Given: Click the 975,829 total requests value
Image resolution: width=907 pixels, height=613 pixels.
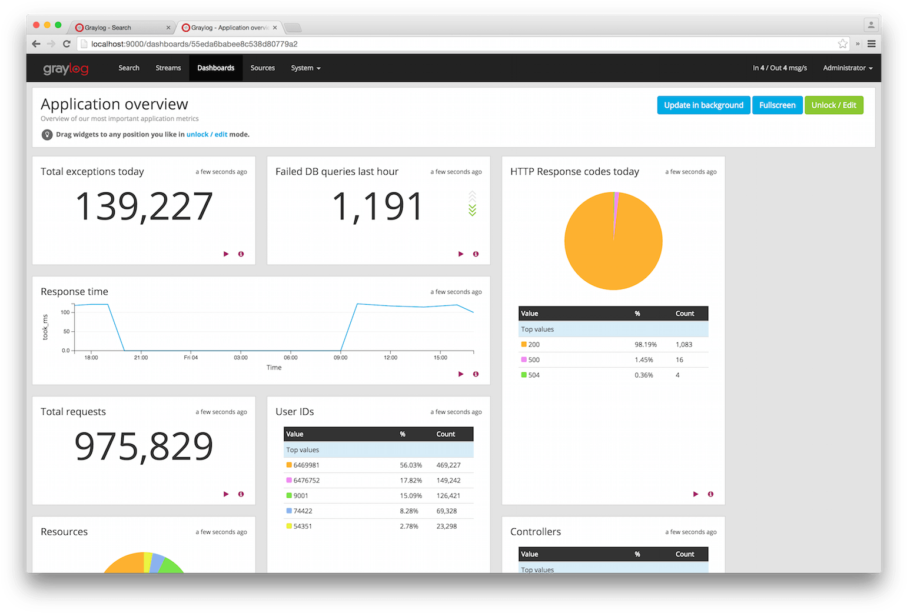Looking at the screenshot, I should 144,447.
